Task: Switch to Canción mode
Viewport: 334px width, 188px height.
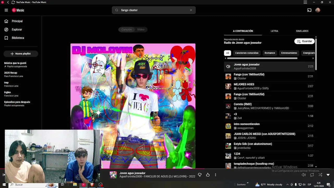Action: coord(126,30)
